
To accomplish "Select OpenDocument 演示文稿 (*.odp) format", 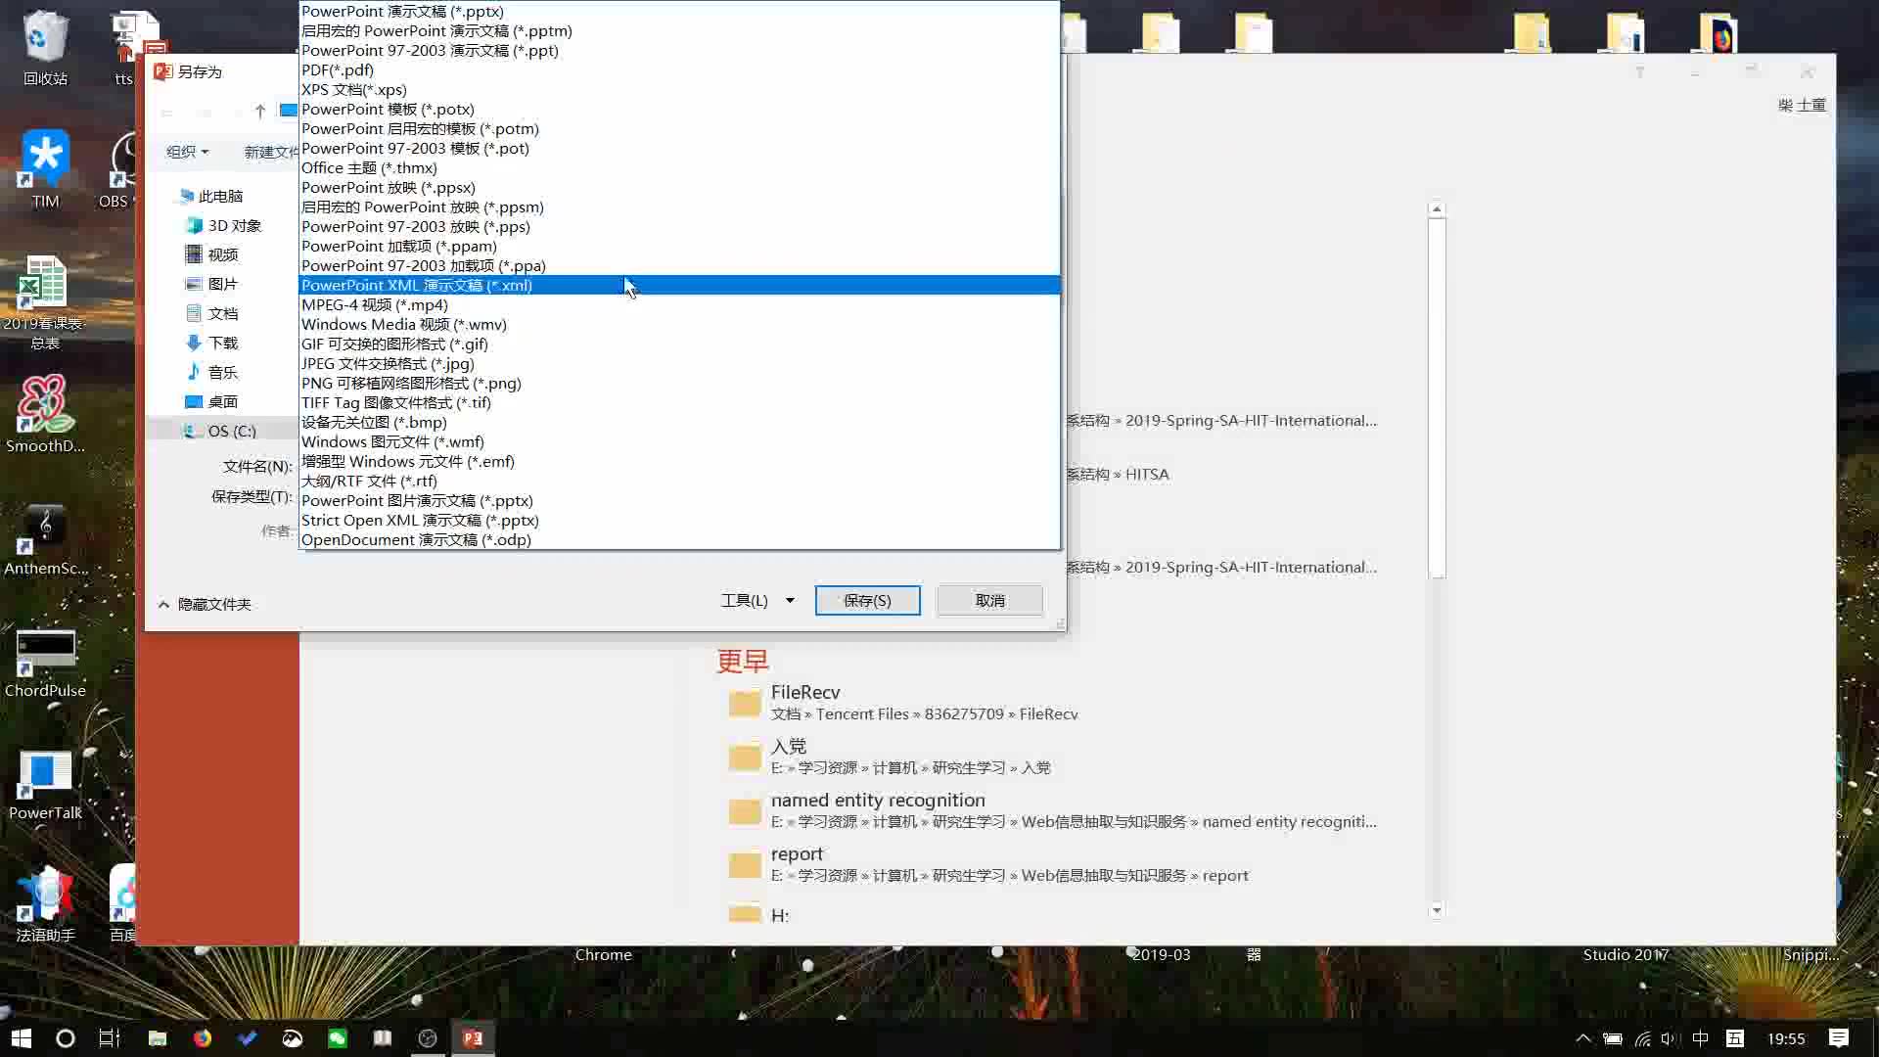I will (x=679, y=539).
